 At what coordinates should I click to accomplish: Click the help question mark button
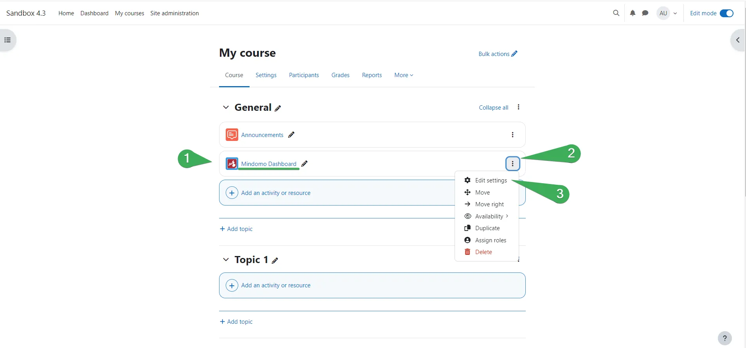pos(724,338)
